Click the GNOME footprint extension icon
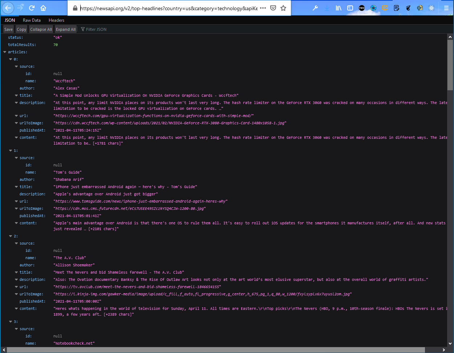Image resolution: width=454 pixels, height=353 pixels. tap(408, 8)
